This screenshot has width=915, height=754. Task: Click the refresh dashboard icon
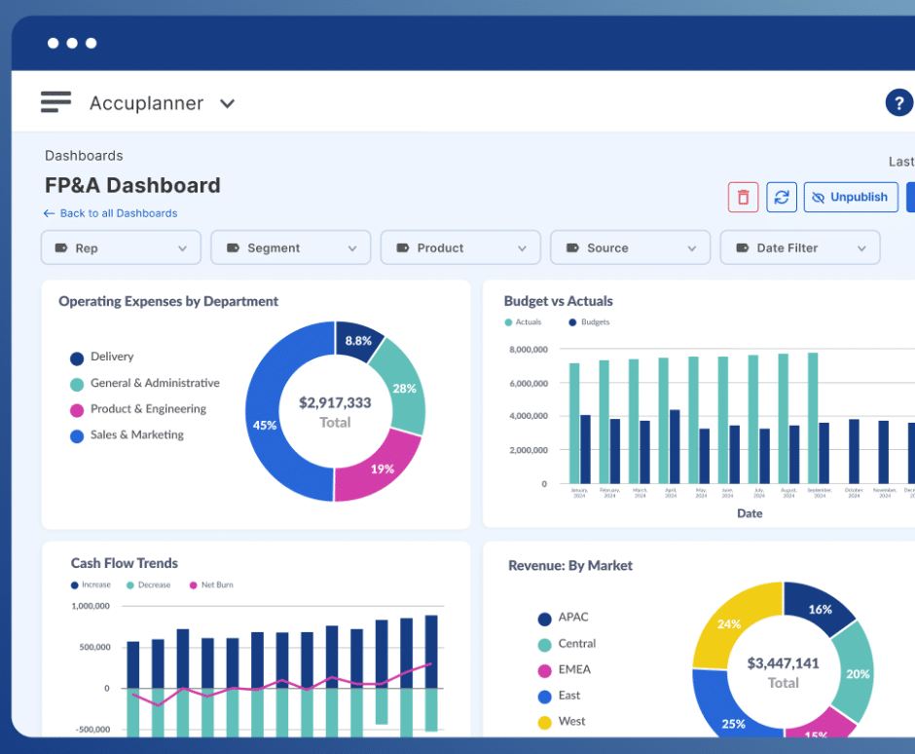[x=782, y=197]
